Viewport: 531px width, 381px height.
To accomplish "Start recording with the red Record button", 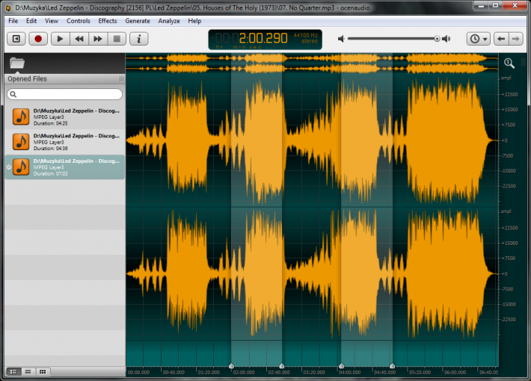I will point(38,39).
